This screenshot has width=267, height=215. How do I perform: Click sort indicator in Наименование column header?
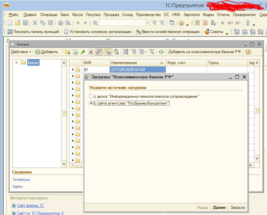[x=162, y=63]
